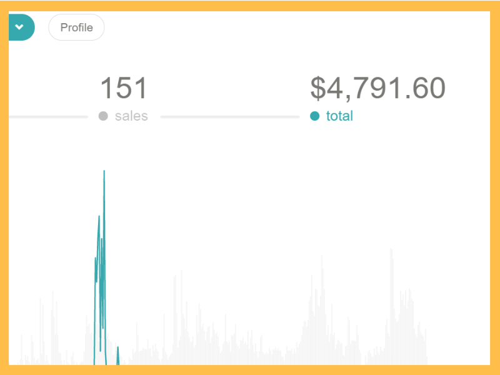
Task: Toggle the sales series visibility
Action: 102,116
